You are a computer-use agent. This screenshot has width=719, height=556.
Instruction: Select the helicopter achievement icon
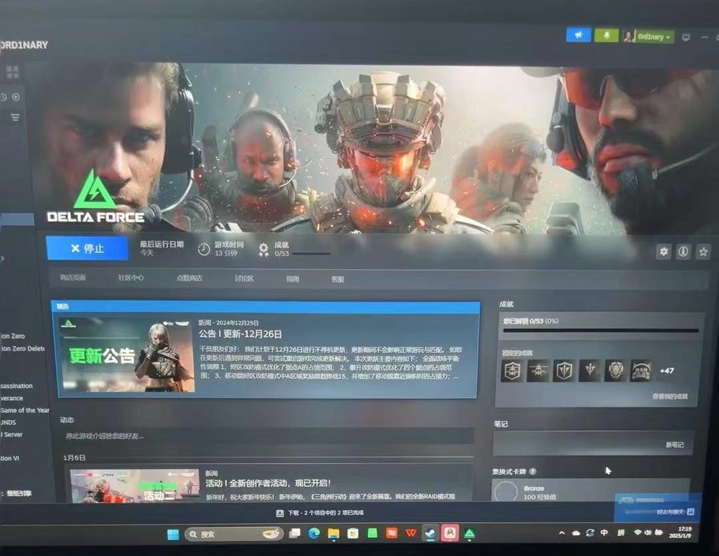[539, 371]
